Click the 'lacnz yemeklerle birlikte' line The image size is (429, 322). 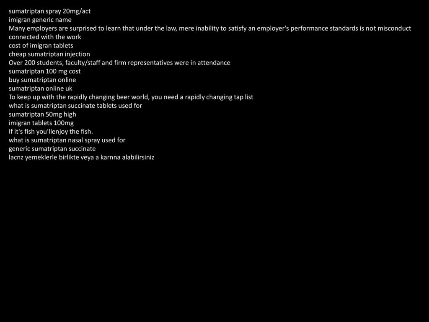tap(82, 158)
